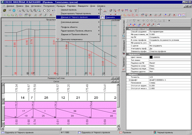Screen dimensions: 192x135
Task: Switch to Параметры side tab
Action: (124, 64)
